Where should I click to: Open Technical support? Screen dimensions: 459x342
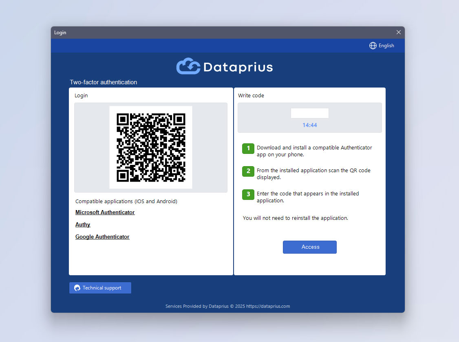coord(100,288)
